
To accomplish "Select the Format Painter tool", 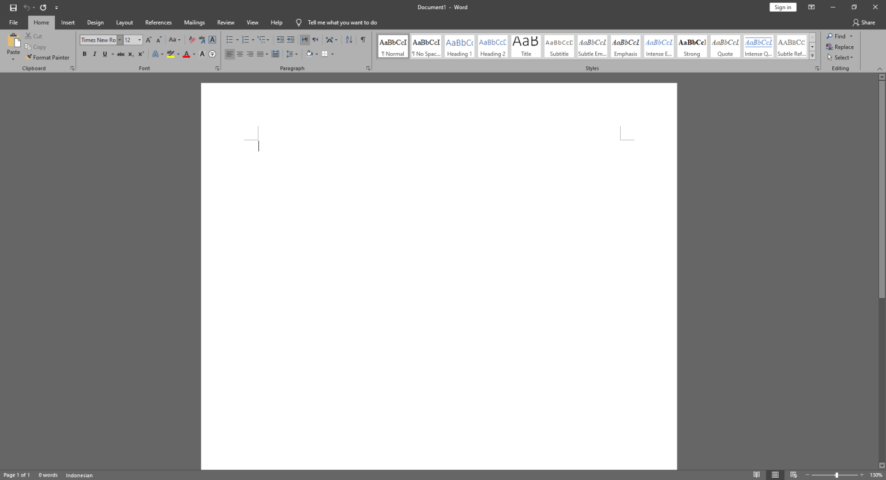I will coord(47,58).
